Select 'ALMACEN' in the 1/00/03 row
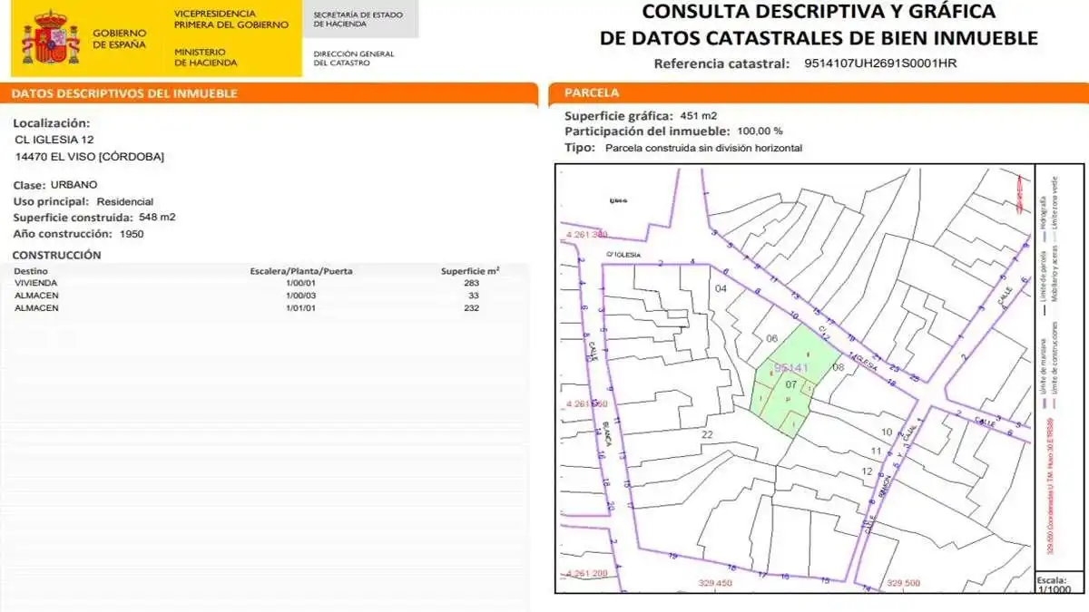Viewport: 1089px width, 612px height. [36, 296]
